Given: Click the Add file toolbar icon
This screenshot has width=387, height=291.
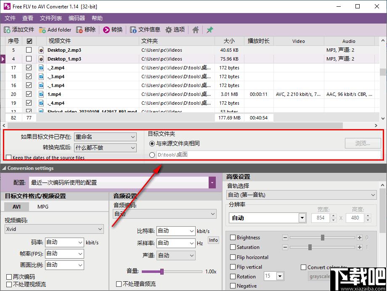Looking at the screenshot, I should coord(7,30).
